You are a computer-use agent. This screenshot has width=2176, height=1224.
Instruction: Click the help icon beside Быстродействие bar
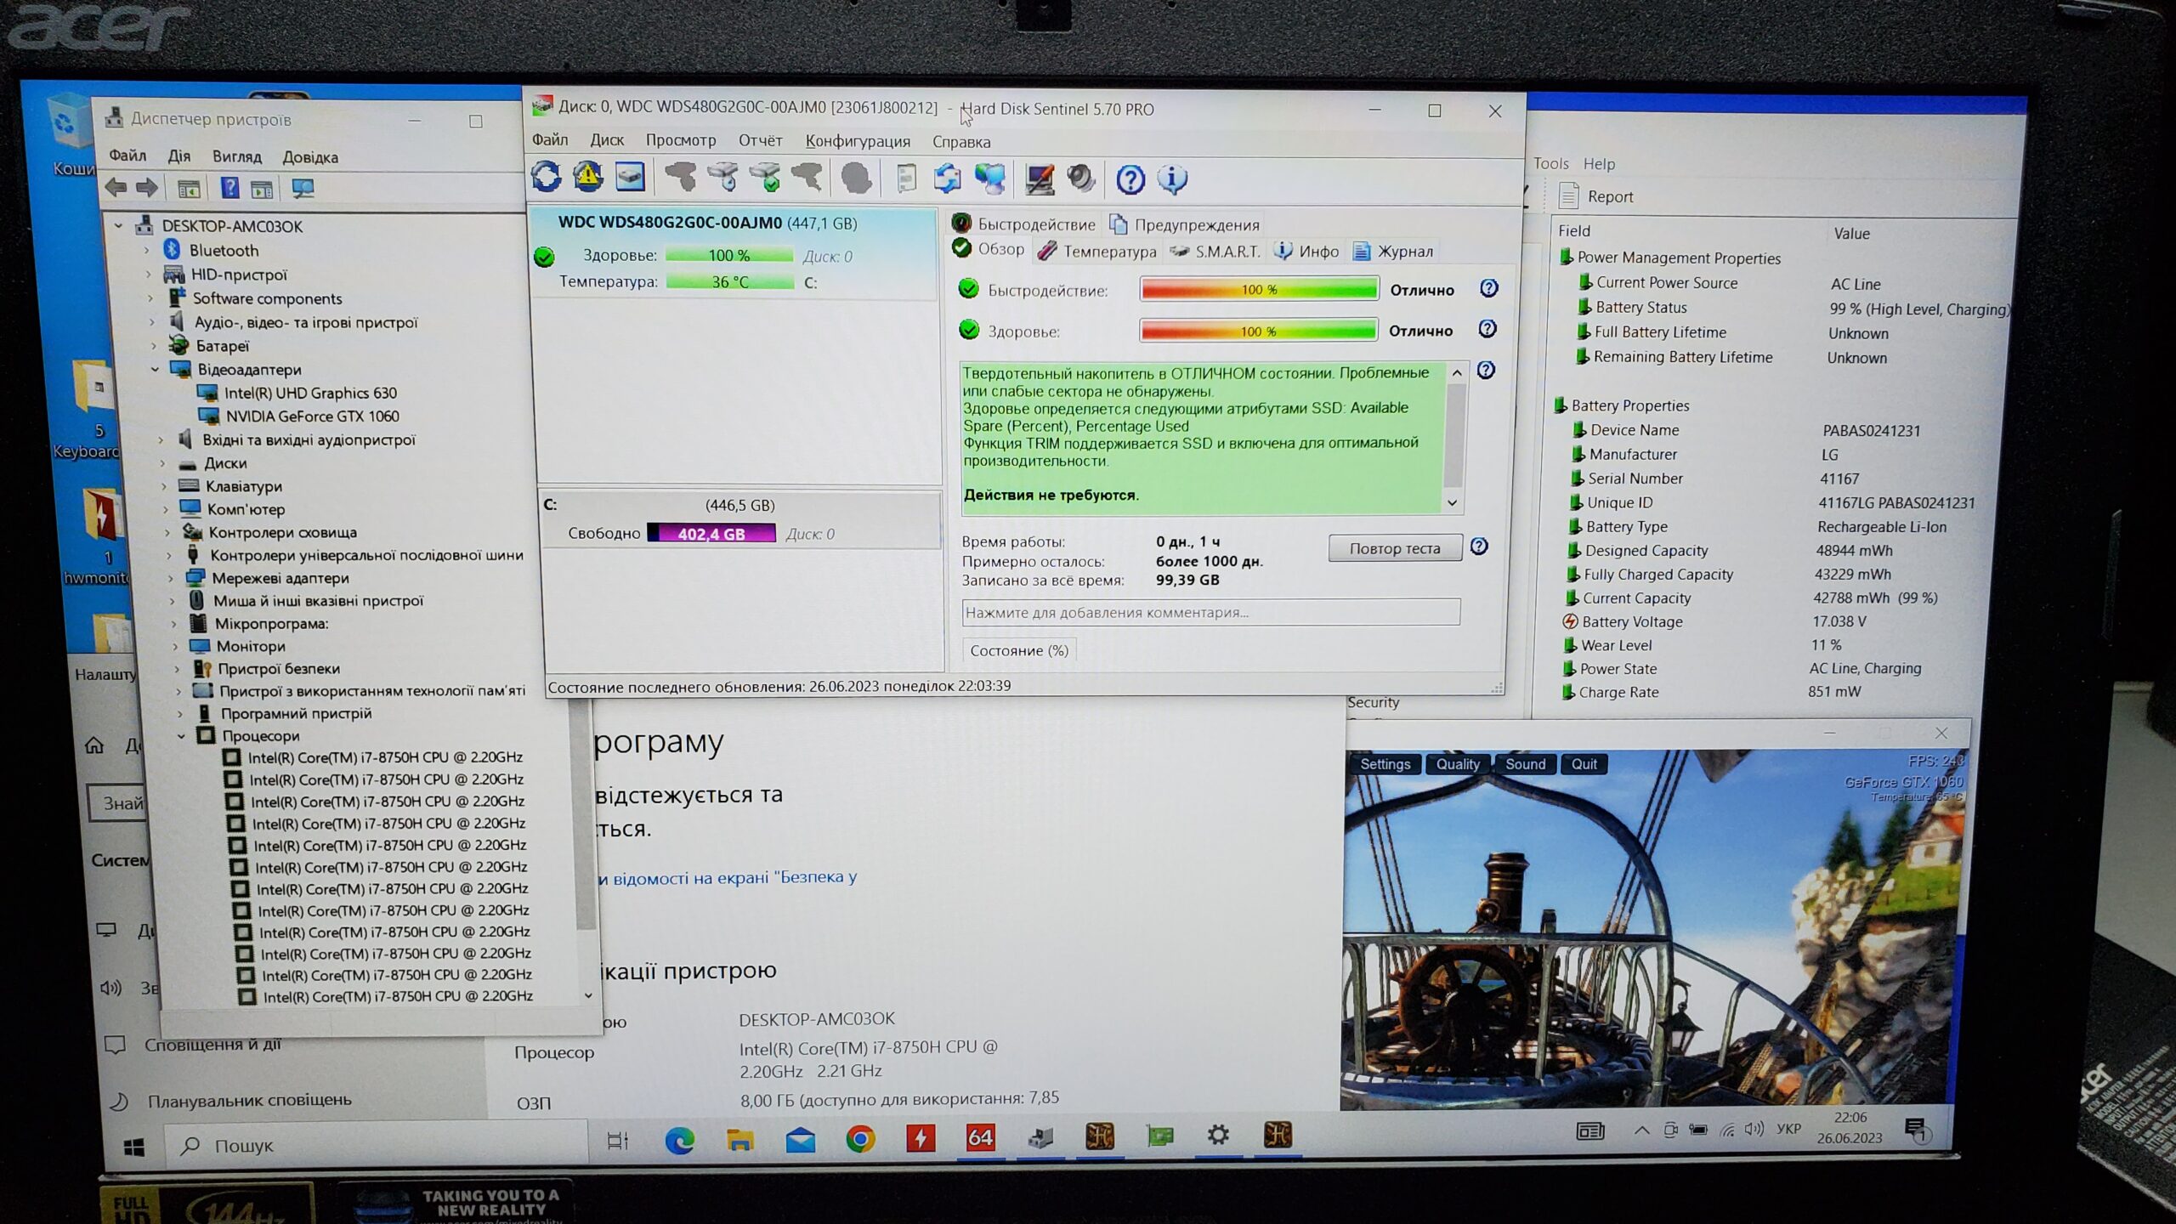pos(1488,288)
